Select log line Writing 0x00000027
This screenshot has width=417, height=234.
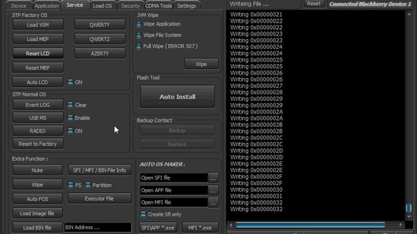256,86
